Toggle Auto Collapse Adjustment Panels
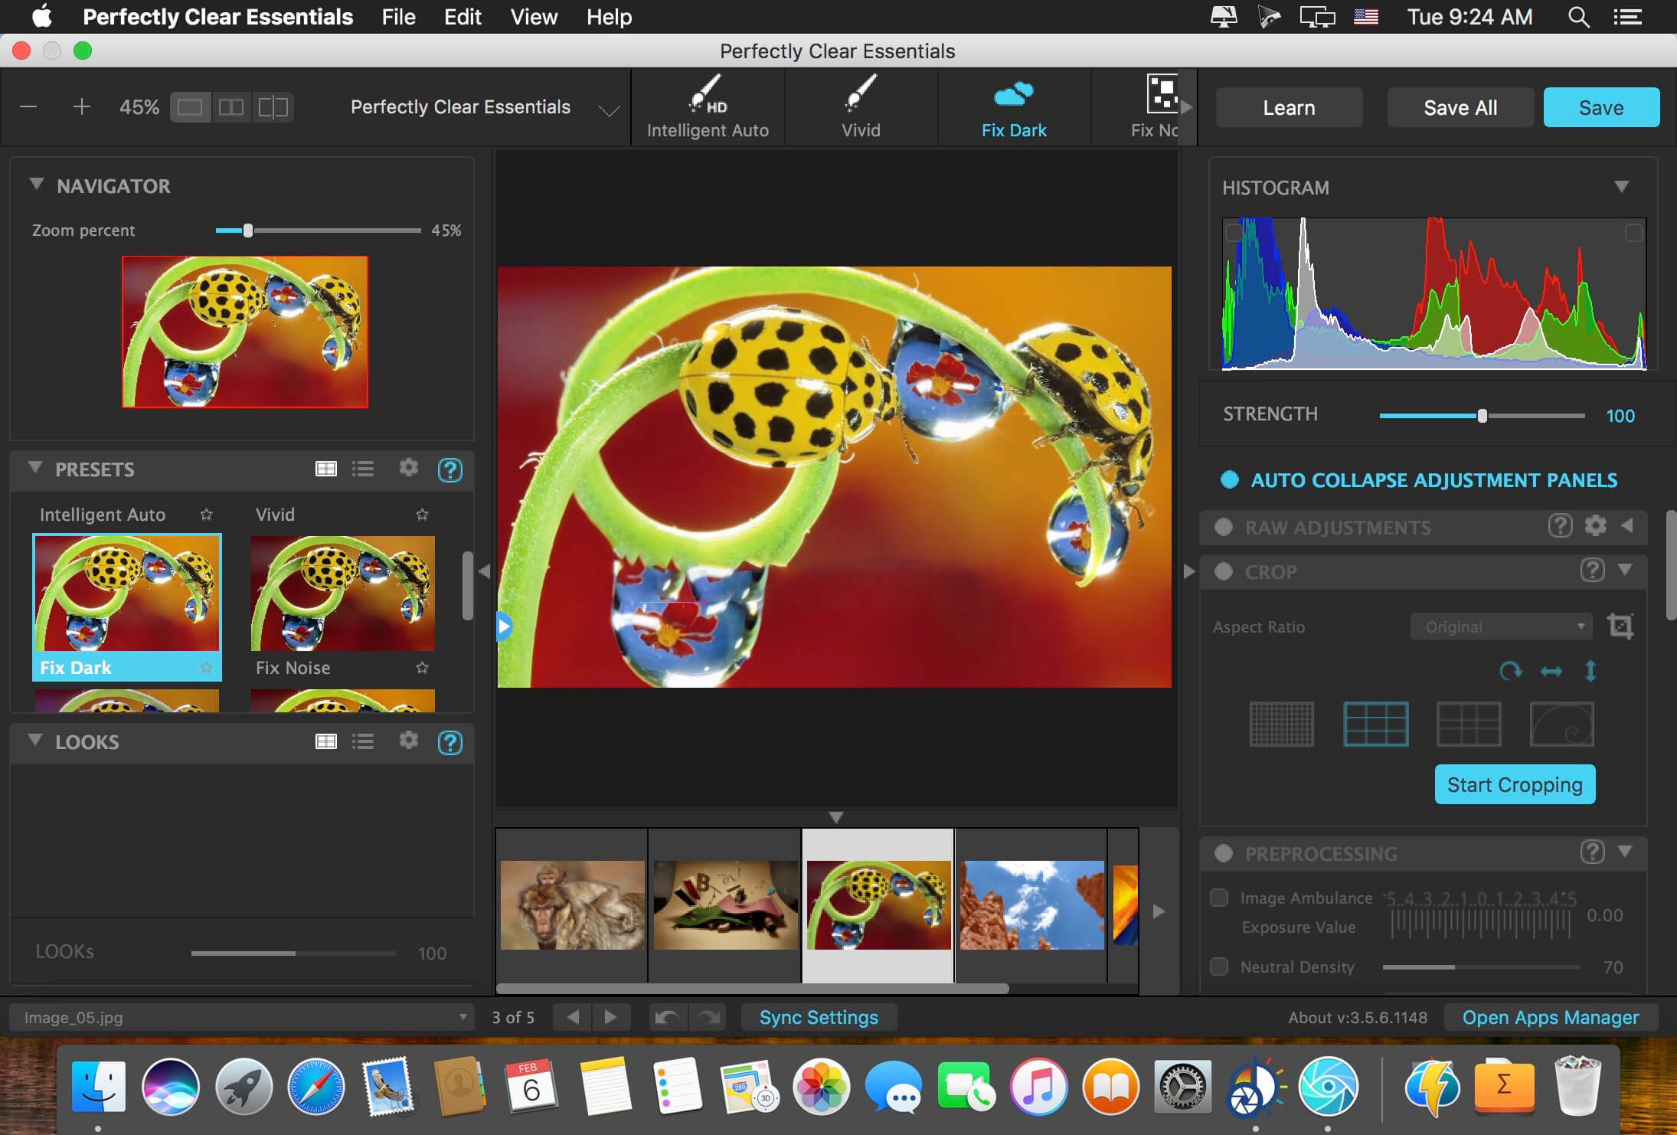Screen dimensions: 1677x1135 pos(1230,479)
